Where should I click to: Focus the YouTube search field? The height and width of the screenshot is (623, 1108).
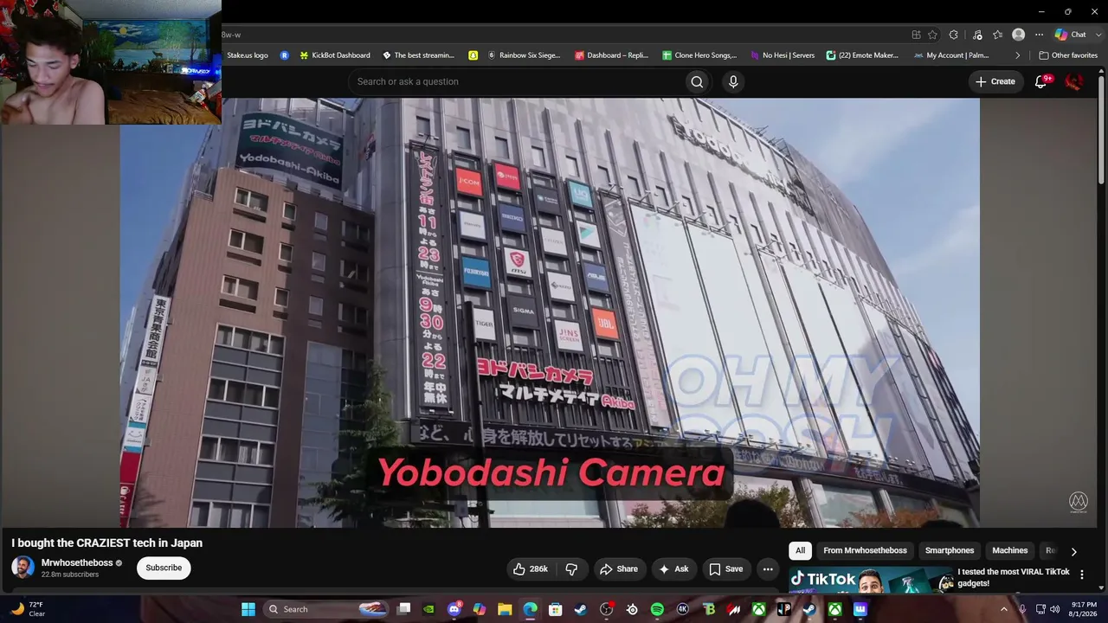[x=518, y=81]
